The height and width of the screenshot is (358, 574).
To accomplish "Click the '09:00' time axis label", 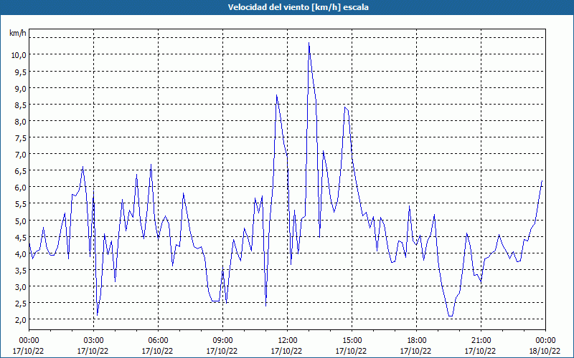I will tap(222, 341).
